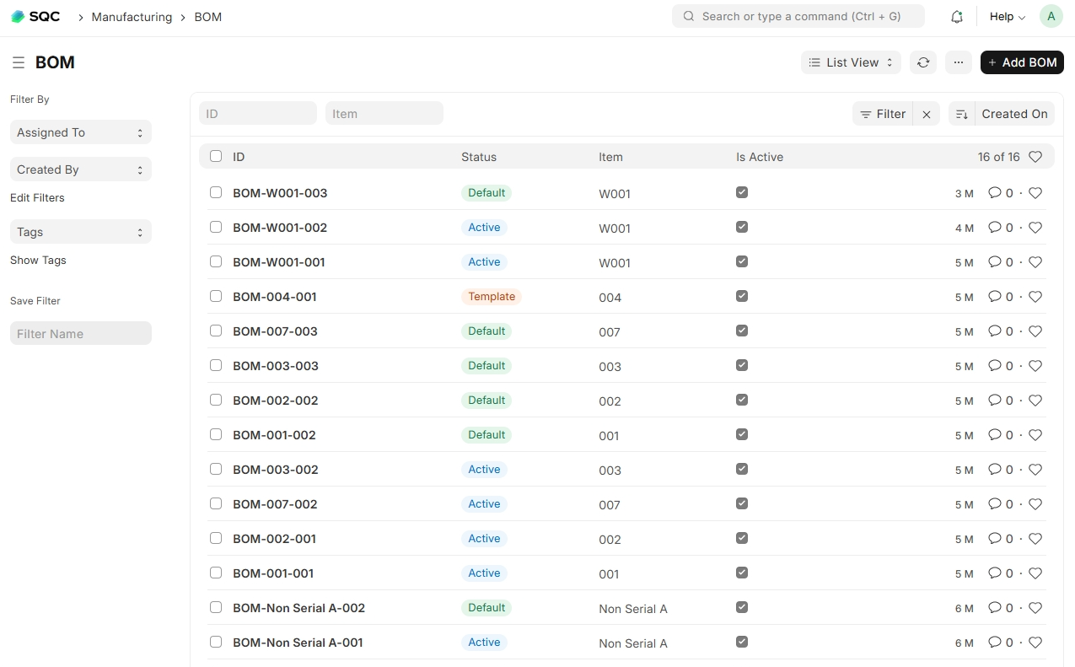Open the Help menu
This screenshot has width=1075, height=667.
coord(1007,17)
